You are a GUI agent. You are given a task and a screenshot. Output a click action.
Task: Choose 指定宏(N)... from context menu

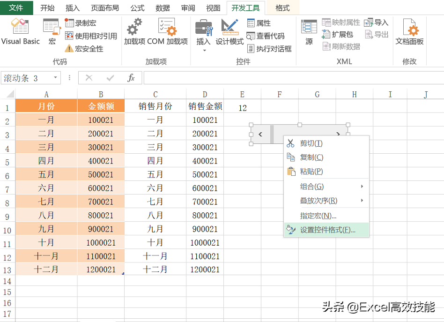326,216
